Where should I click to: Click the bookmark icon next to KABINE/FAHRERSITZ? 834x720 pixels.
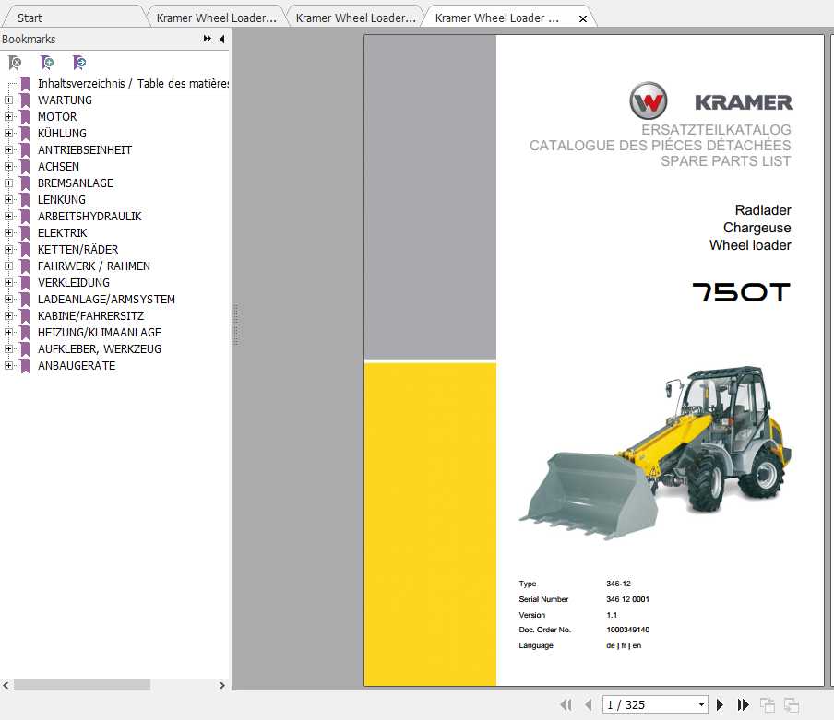click(x=25, y=315)
